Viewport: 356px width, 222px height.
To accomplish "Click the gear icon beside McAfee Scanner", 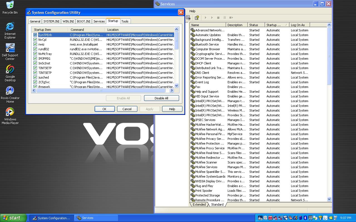I will (x=192, y=162).
